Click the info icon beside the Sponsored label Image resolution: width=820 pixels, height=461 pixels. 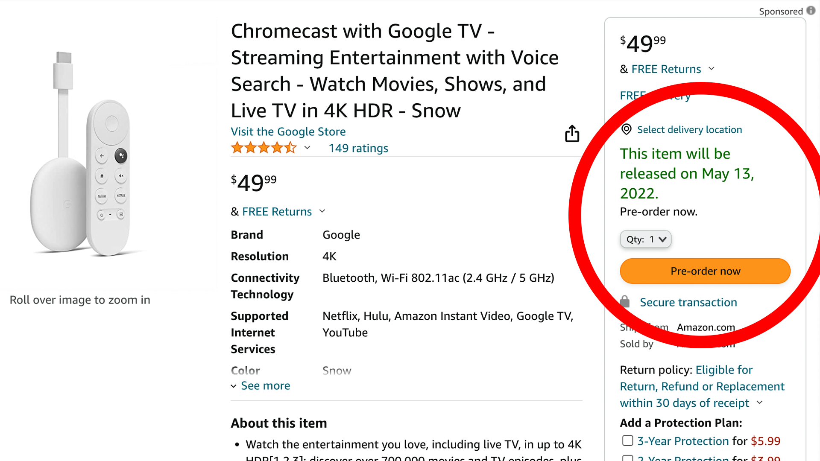coord(811,11)
